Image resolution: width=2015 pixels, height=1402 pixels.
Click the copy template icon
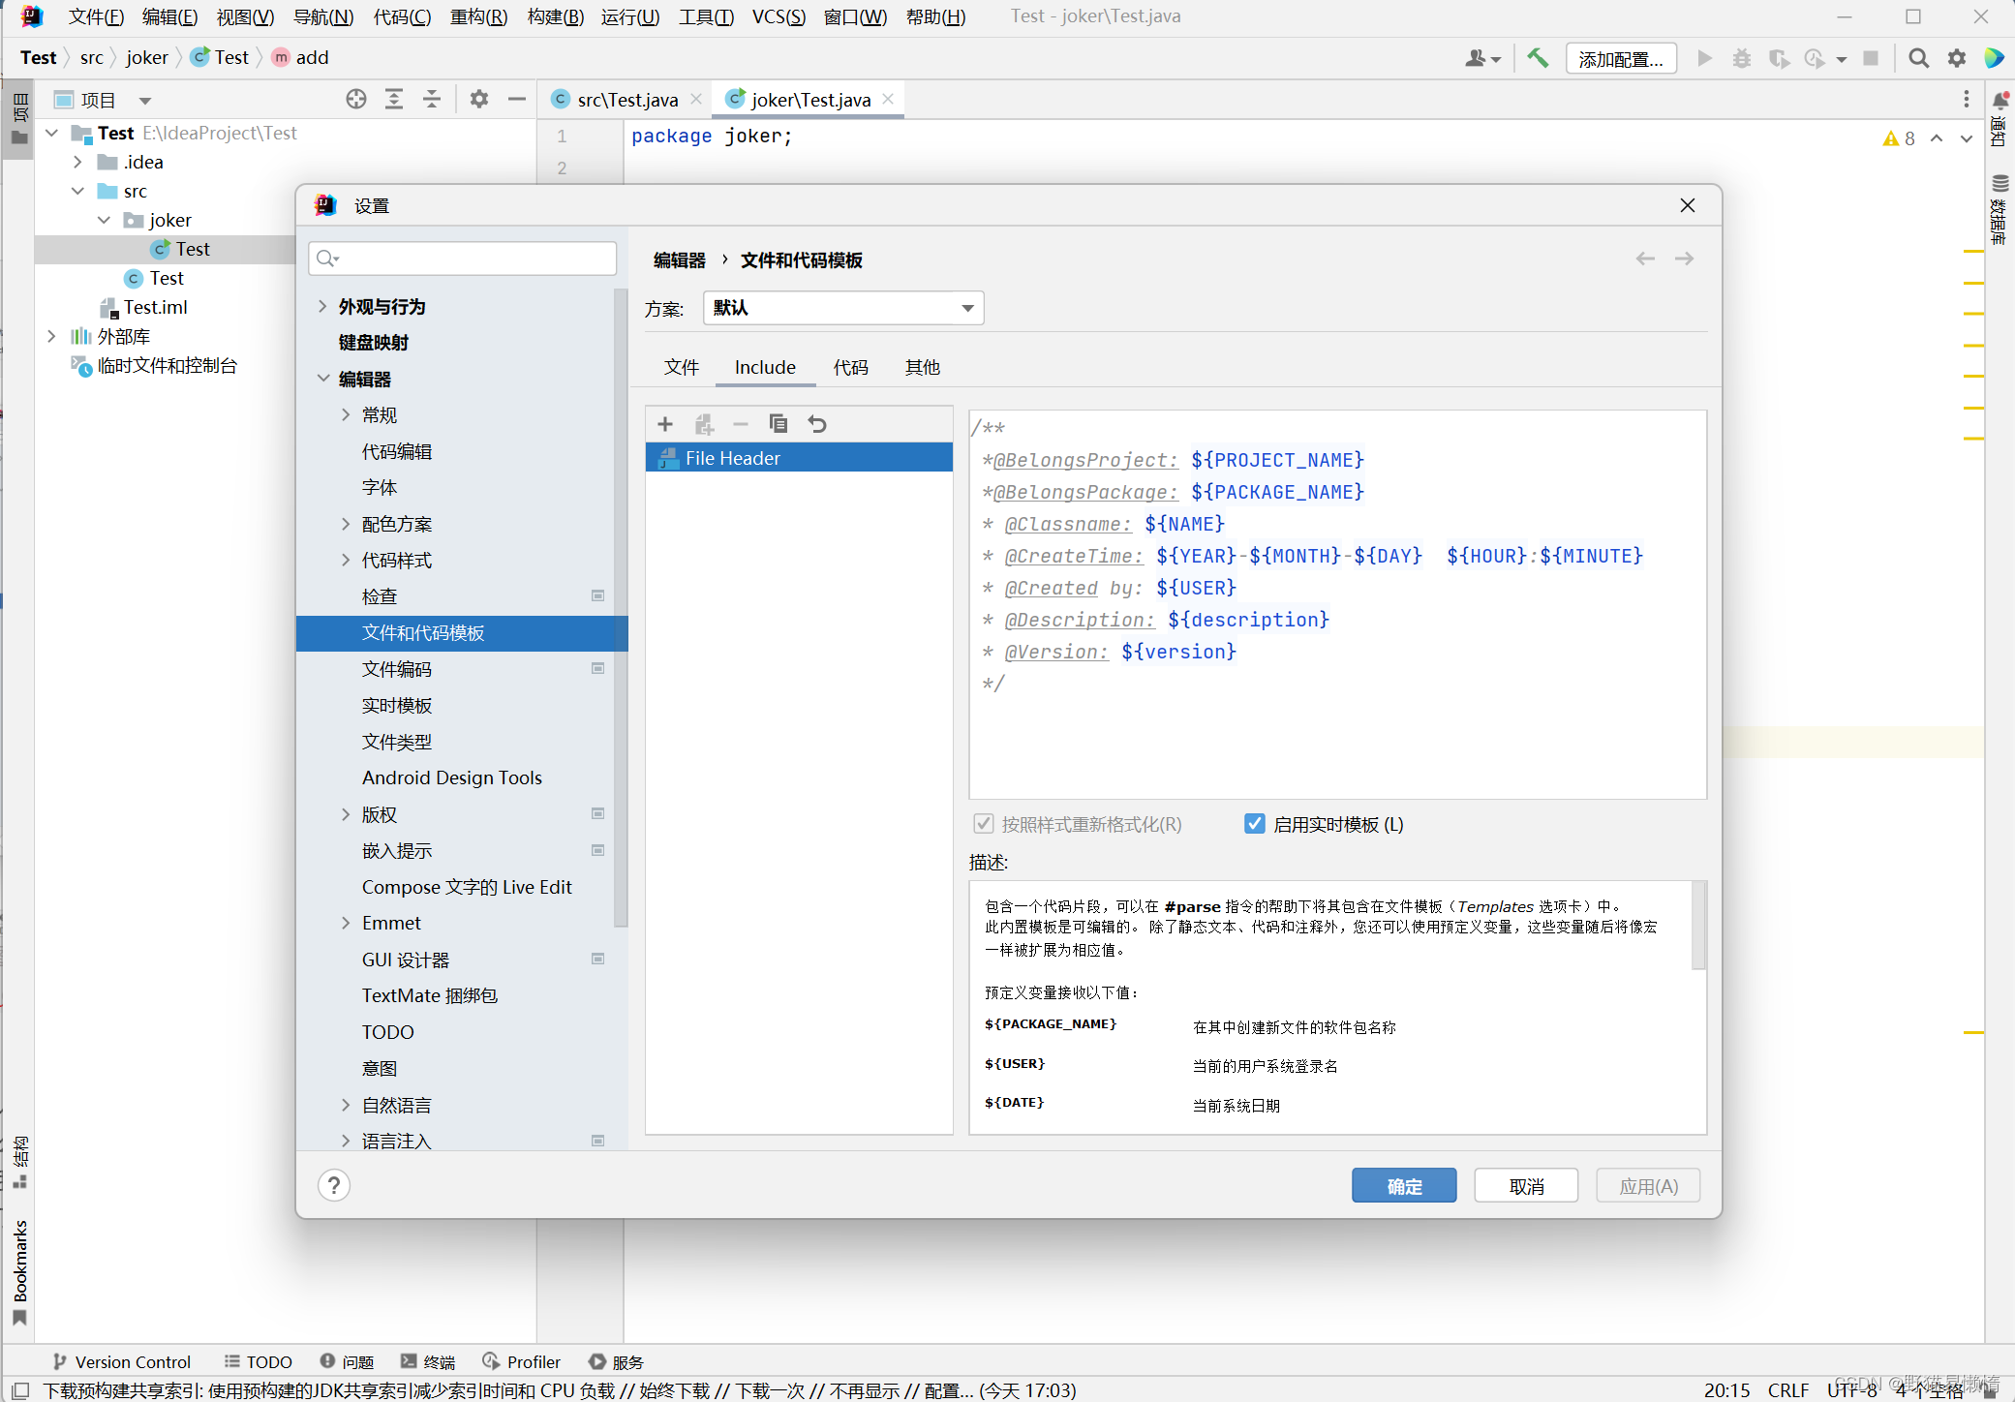click(x=779, y=424)
